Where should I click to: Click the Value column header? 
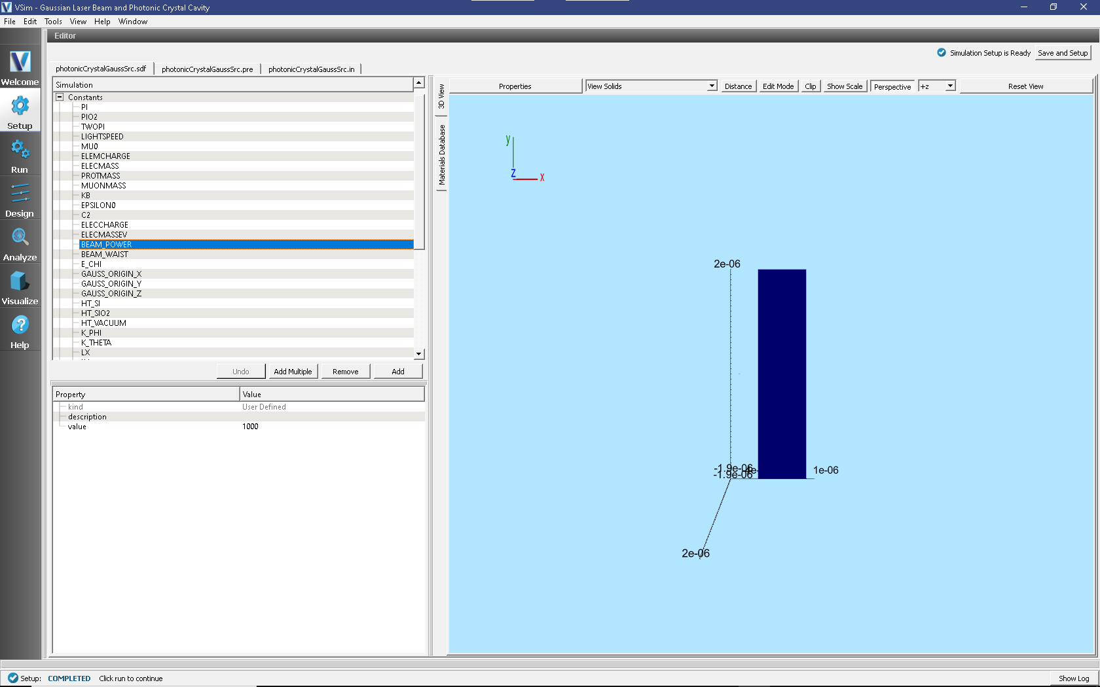click(332, 394)
